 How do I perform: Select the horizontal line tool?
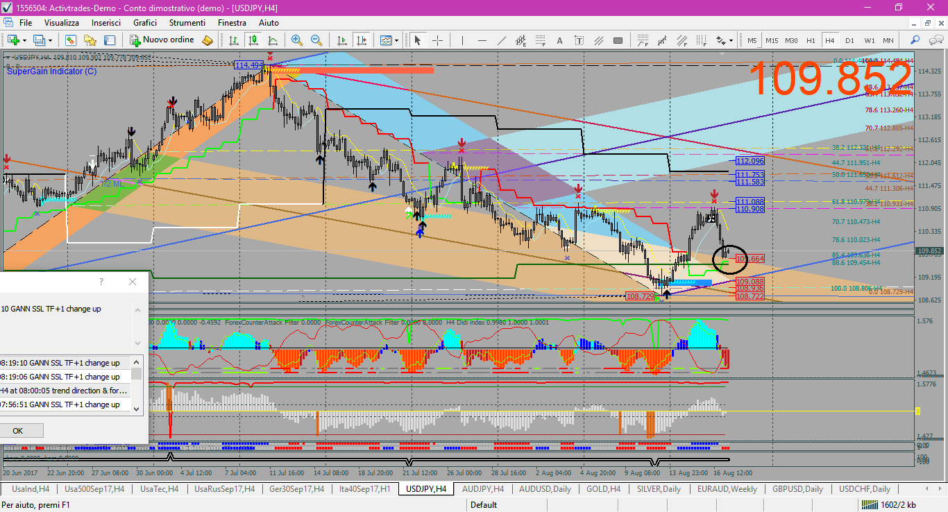[x=482, y=40]
